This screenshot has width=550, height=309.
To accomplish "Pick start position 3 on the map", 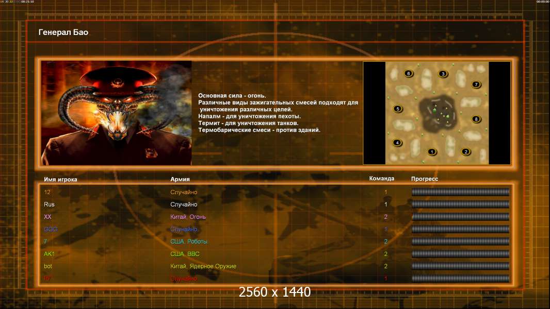I will click(x=442, y=74).
